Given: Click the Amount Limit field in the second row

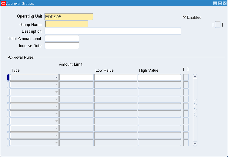Looking at the screenshot, I should pyautogui.click(x=76, y=85).
